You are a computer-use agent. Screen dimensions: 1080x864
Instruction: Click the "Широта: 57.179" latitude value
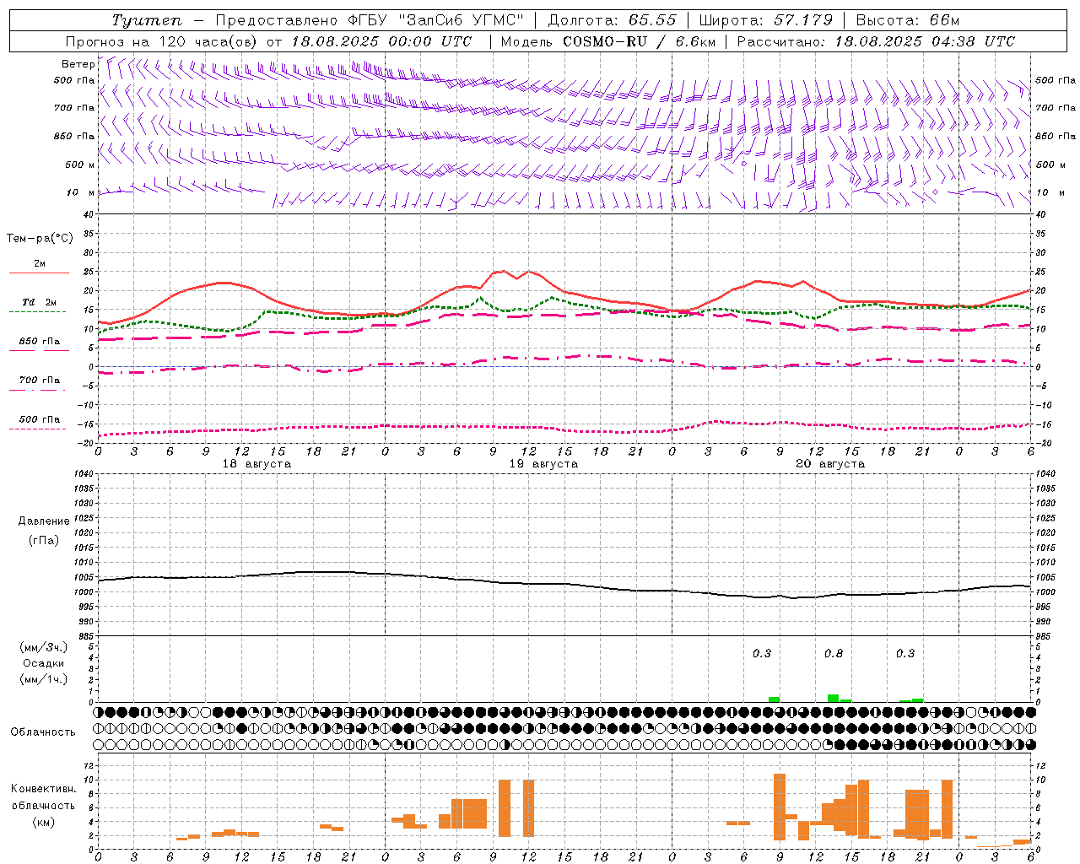click(766, 20)
